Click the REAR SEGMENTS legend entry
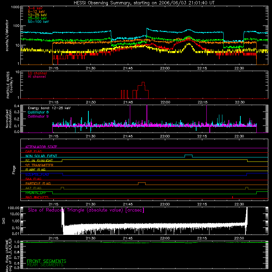This screenshot has height=272, width=272. tap(45, 265)
